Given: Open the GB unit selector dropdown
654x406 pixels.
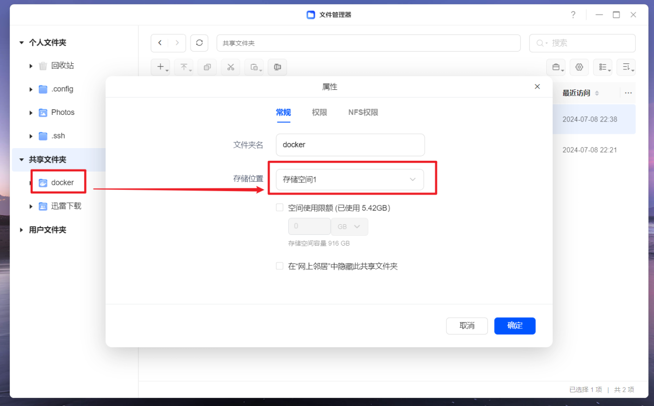Looking at the screenshot, I should pyautogui.click(x=349, y=226).
